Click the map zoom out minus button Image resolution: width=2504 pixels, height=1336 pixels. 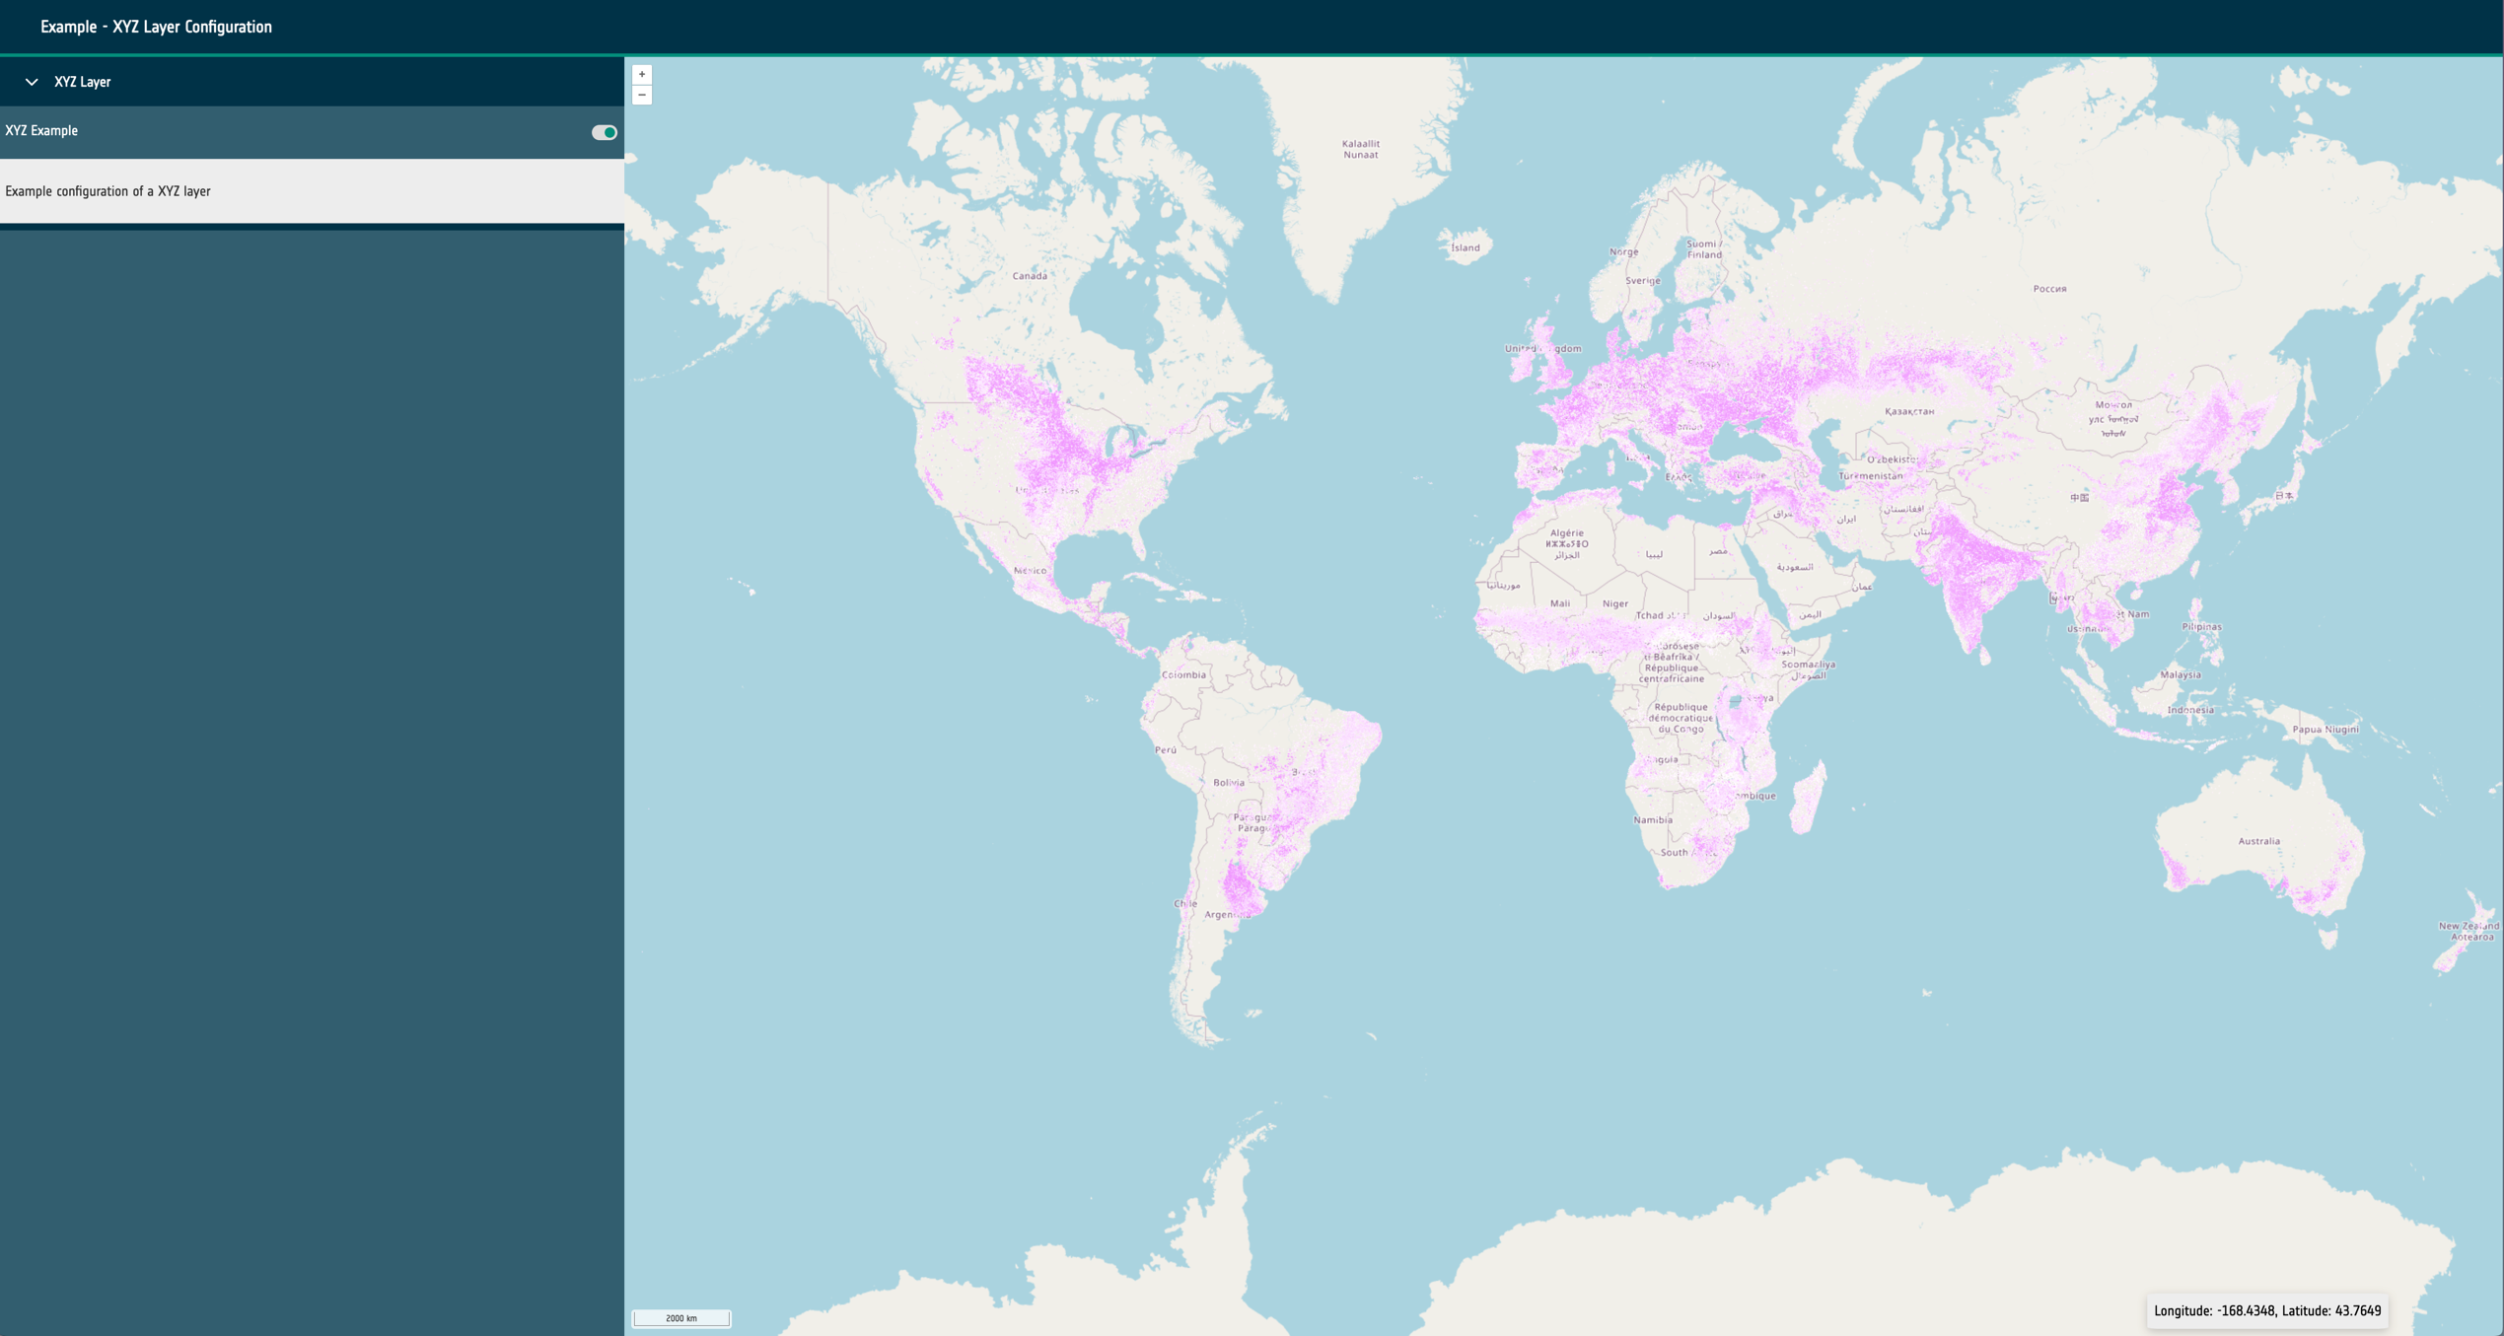point(641,95)
